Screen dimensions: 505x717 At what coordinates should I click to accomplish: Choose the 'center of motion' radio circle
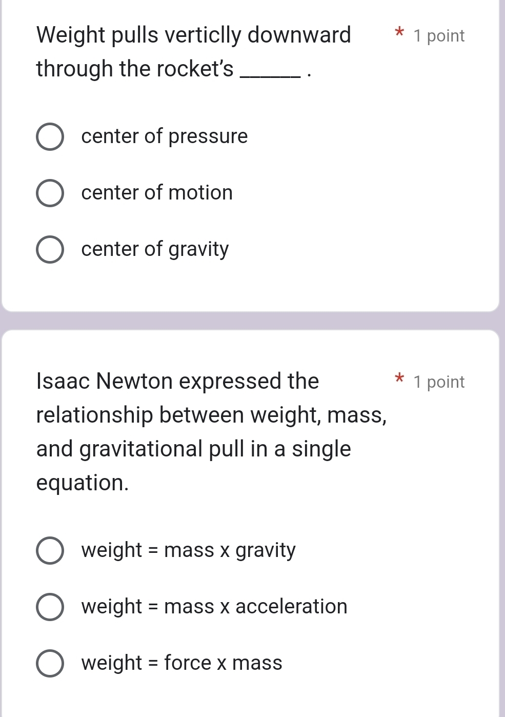[x=50, y=193]
